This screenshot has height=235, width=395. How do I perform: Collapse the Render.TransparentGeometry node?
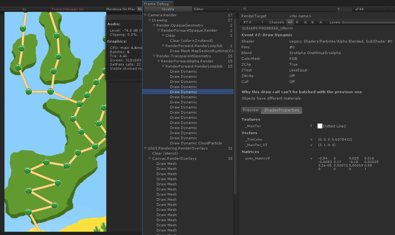(x=154, y=56)
